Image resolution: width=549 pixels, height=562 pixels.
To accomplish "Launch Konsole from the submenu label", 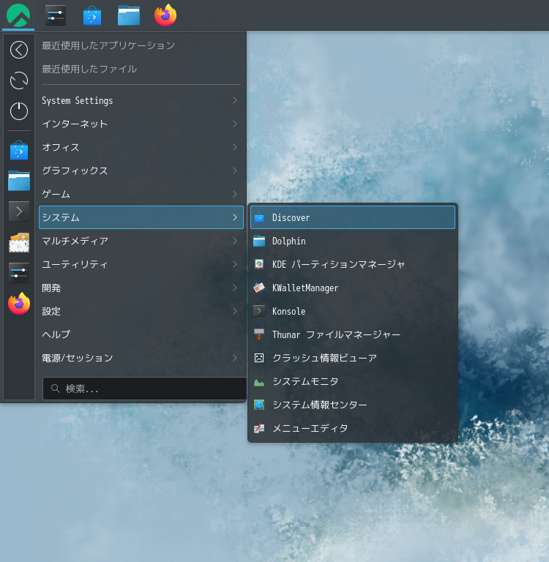I will tap(288, 311).
